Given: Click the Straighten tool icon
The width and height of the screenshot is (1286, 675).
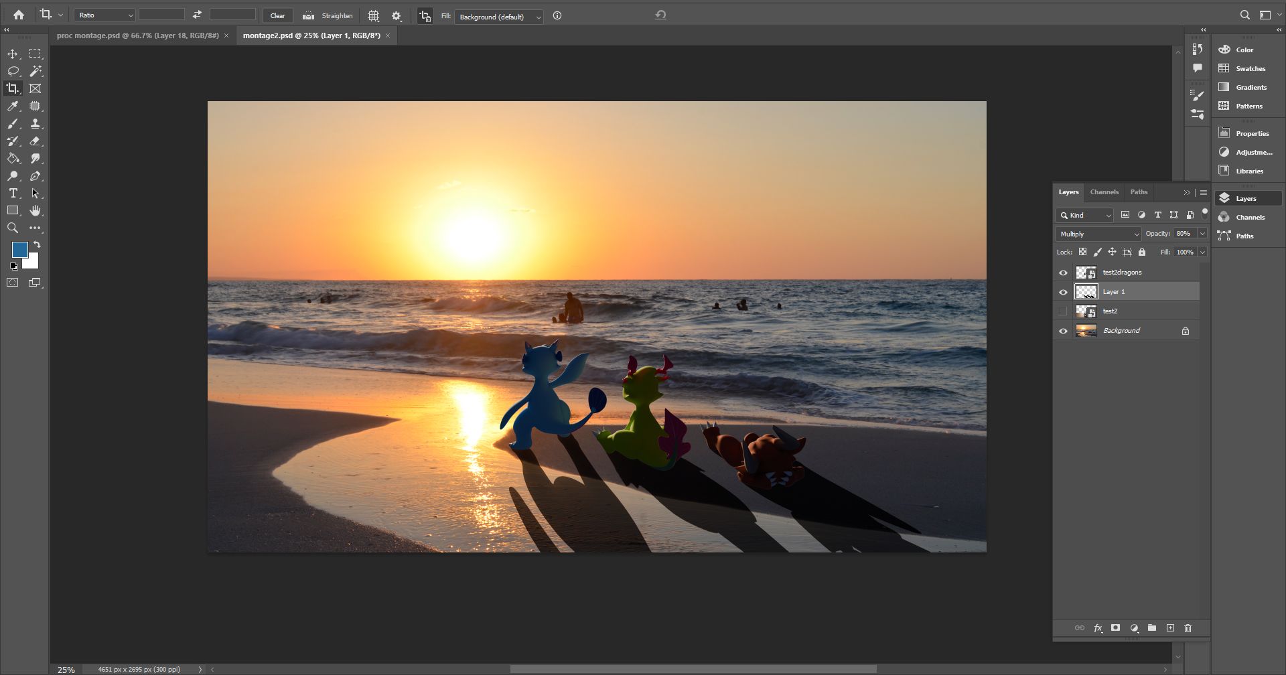Looking at the screenshot, I should (308, 15).
